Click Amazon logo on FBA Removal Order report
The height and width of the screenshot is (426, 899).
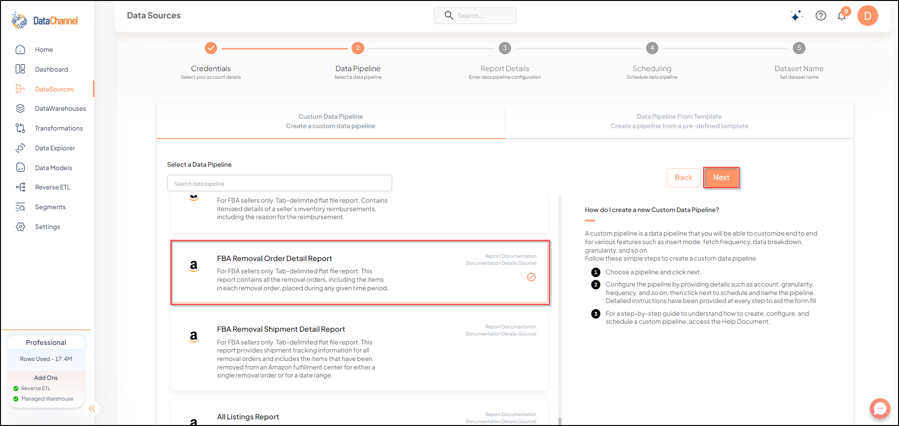193,266
